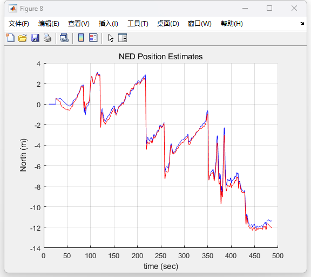Open the 窗口(W) menu
311x277 pixels.
point(200,24)
